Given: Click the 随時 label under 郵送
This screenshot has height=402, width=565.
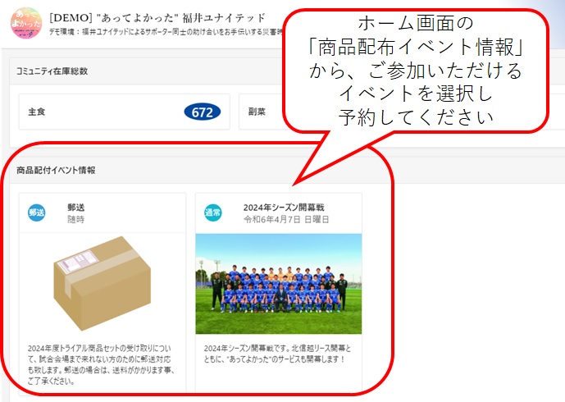Looking at the screenshot, I should pos(76,219).
